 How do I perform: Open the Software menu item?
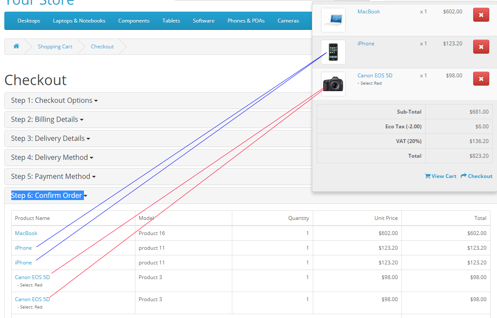(x=203, y=21)
